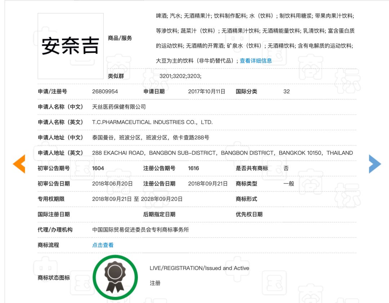This screenshot has width=389, height=303.
Task: Click the 注册 status text
Action: click(x=155, y=283)
